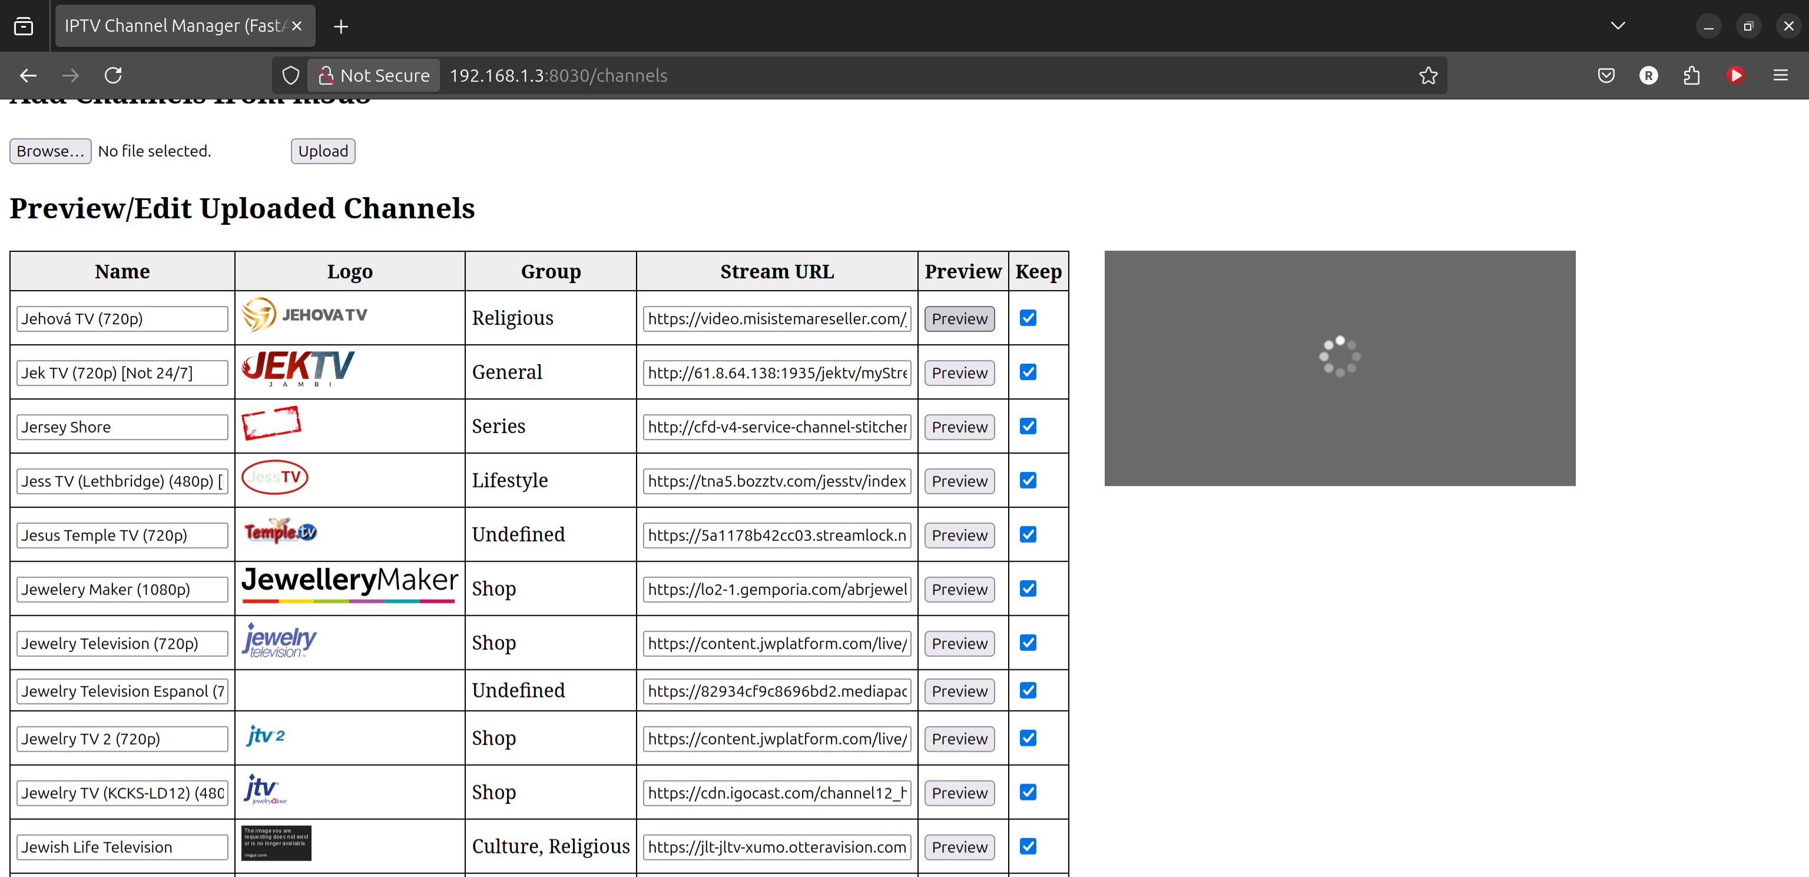Preview the Jesus Temple TV stream
The image size is (1809, 877).
click(x=959, y=535)
